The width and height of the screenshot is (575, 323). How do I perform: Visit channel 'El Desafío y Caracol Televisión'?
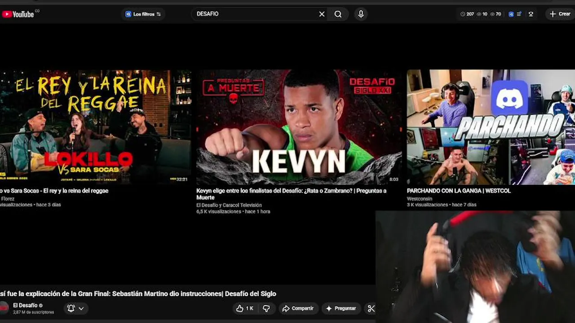coord(229,205)
